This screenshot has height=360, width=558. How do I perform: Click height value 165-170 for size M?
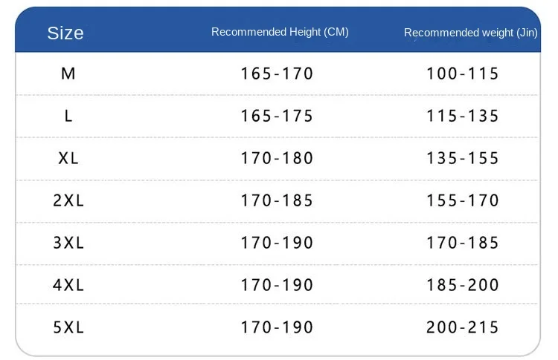tap(277, 73)
